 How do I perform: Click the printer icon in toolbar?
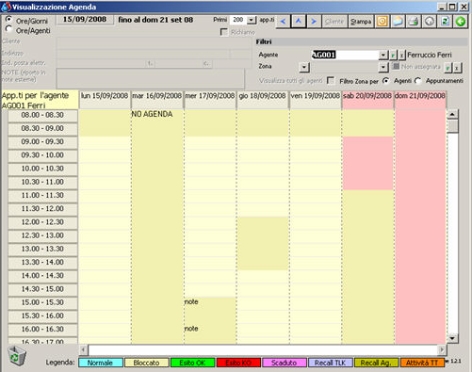(414, 22)
